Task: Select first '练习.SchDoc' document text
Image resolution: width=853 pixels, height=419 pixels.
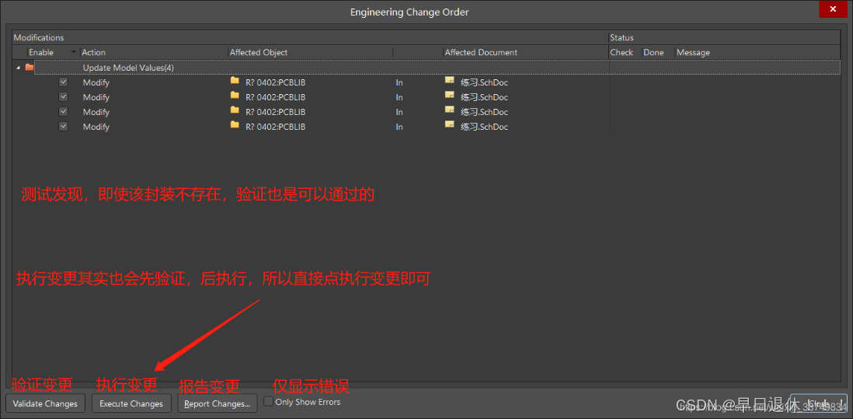Action: pos(484,82)
